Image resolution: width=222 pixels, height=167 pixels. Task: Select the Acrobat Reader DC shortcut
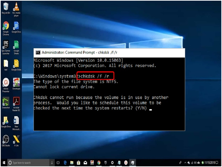(16, 104)
